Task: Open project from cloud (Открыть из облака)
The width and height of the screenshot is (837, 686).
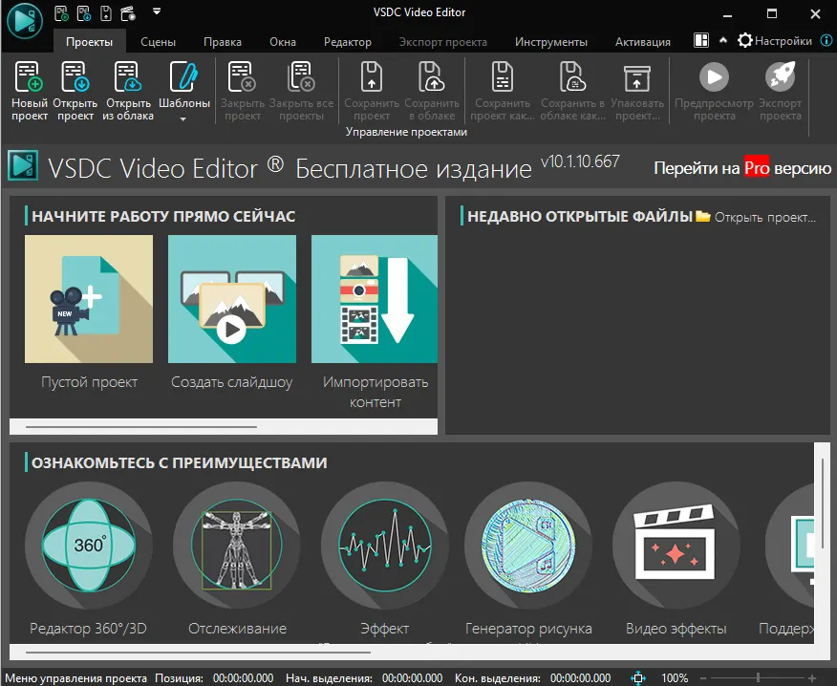Action: coord(128,77)
